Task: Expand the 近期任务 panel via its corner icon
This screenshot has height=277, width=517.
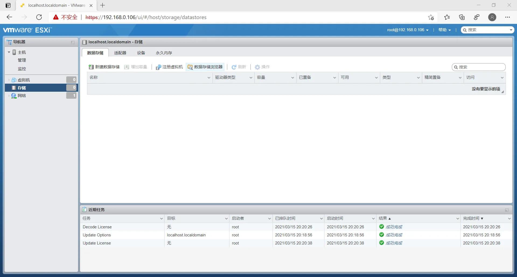Action: [x=506, y=210]
